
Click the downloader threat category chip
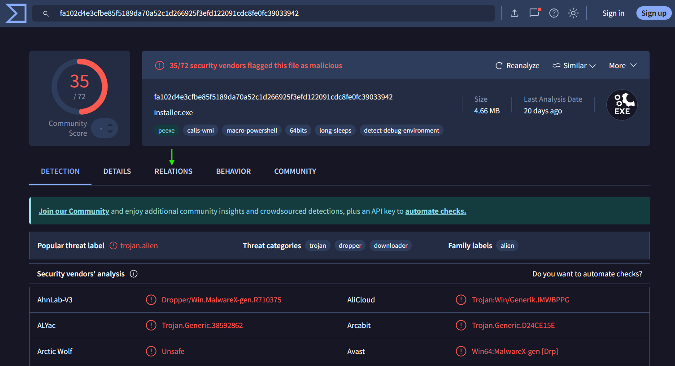pos(391,245)
